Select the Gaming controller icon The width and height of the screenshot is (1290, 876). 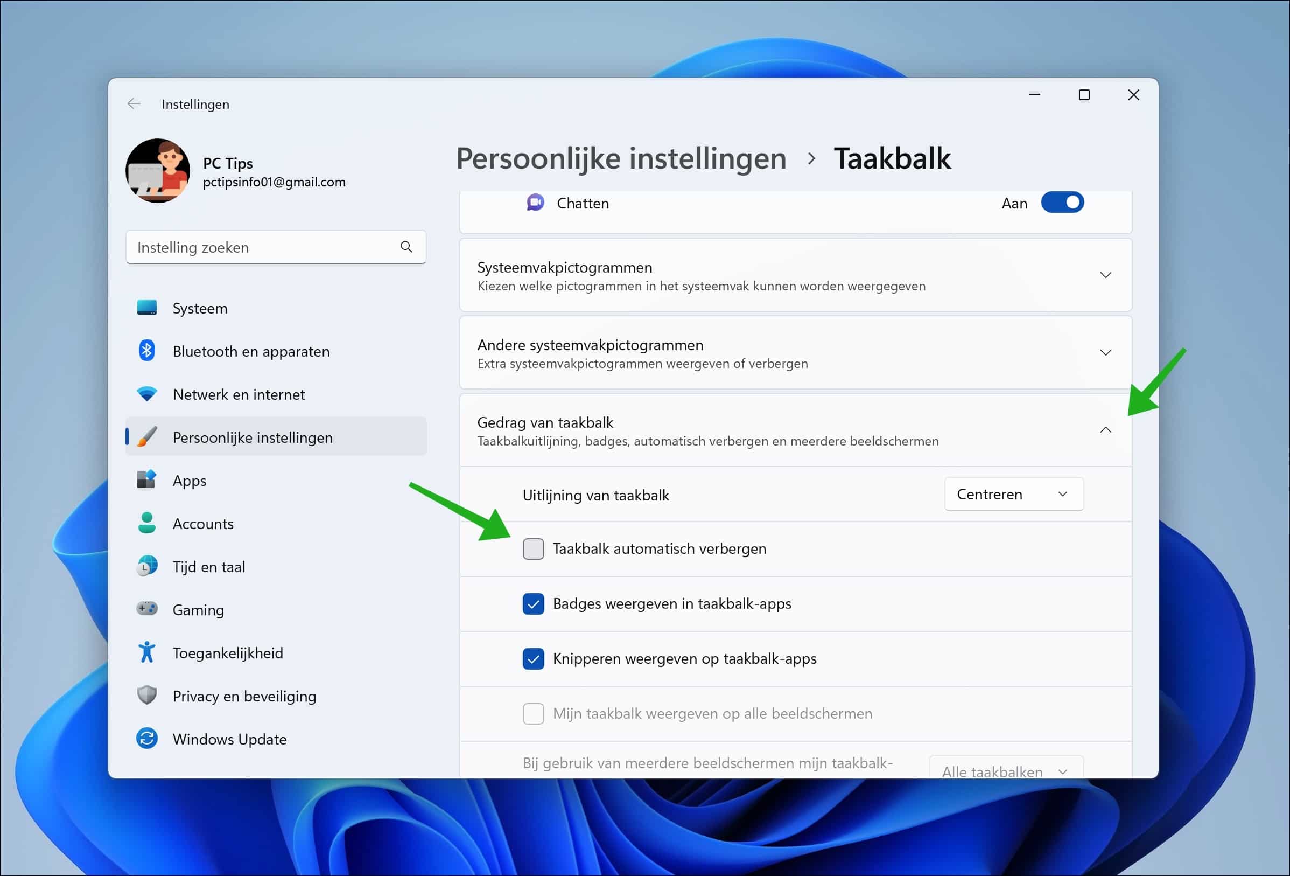point(146,609)
